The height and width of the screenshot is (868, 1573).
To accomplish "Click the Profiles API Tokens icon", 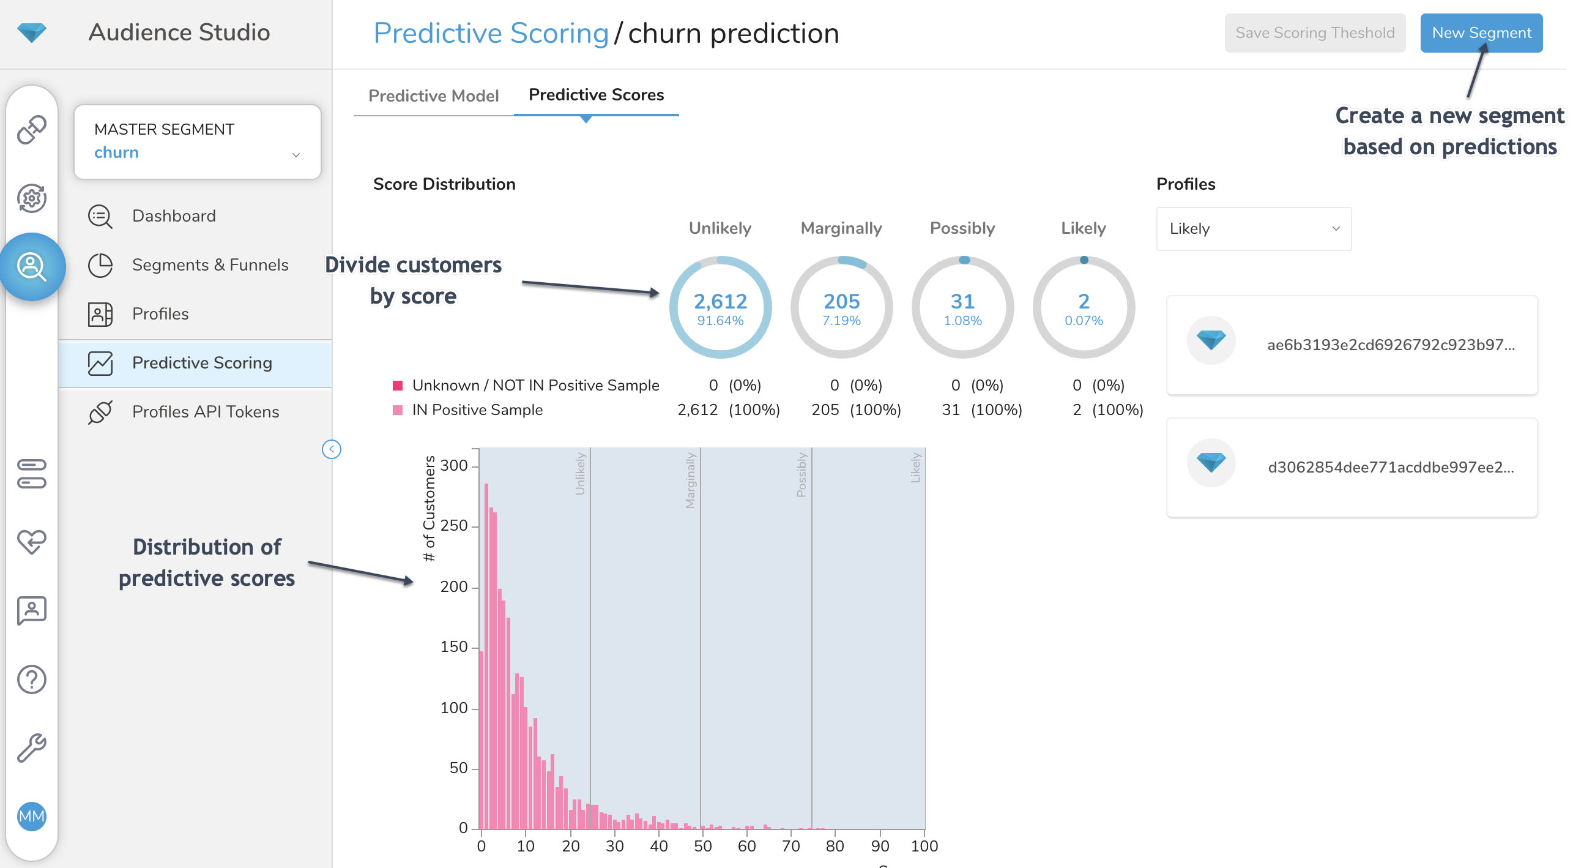I will coord(102,411).
